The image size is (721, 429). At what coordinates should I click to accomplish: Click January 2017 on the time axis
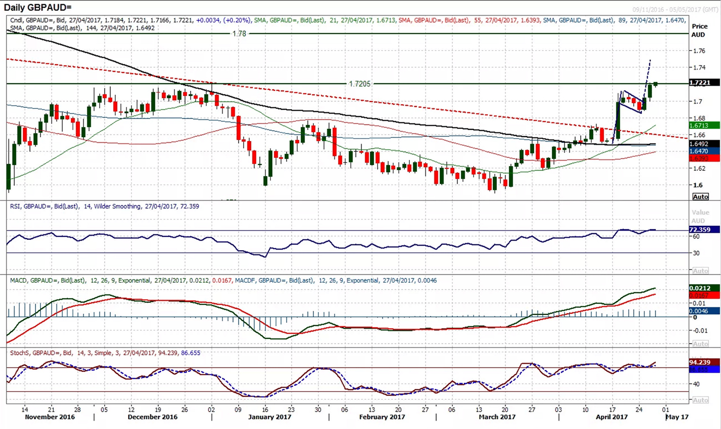[x=270, y=417]
